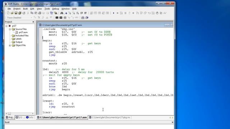This screenshot has width=230, height=129.
Task: Switch to the I/O panel tab
Action: (20, 117)
